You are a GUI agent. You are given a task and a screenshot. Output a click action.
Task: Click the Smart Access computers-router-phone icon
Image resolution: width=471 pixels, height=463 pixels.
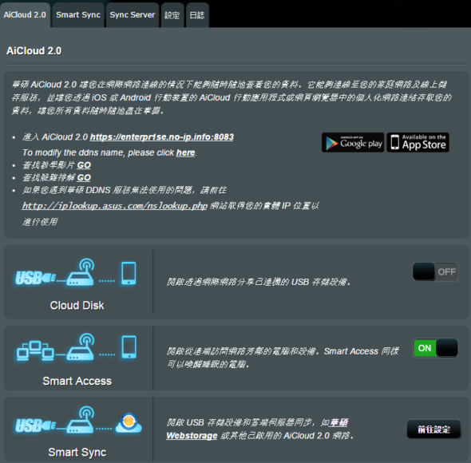point(77,347)
